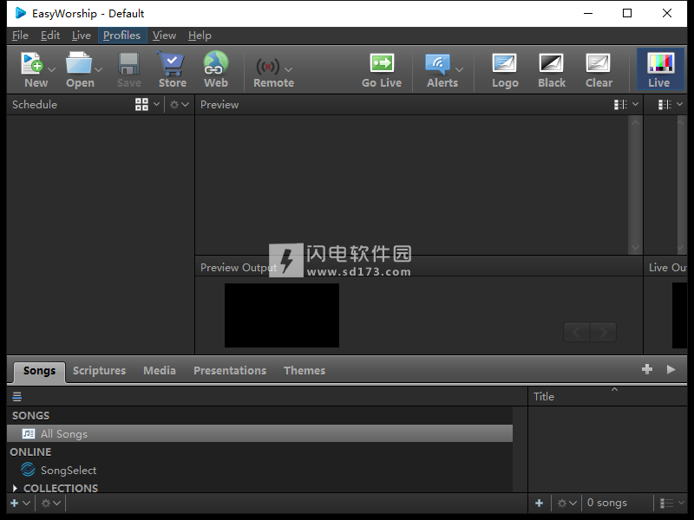Minimize the EasyWorship window
694x520 pixels.
(x=588, y=13)
